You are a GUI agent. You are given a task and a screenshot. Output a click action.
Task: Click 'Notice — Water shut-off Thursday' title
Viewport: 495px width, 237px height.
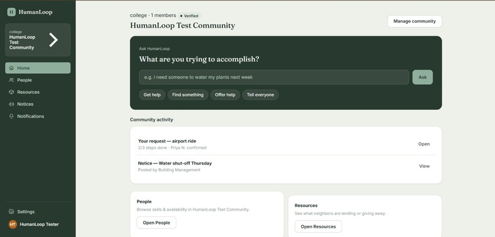(x=175, y=163)
